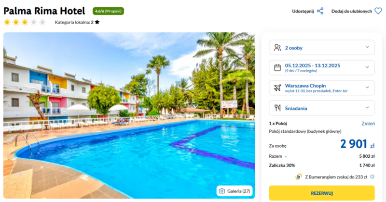Click the fork and knife meals icon
The width and height of the screenshot is (386, 202).
(x=277, y=108)
